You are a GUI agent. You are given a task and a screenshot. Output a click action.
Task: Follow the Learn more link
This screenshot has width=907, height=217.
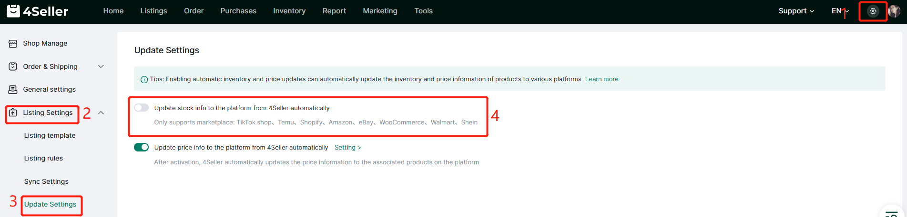[x=601, y=79]
